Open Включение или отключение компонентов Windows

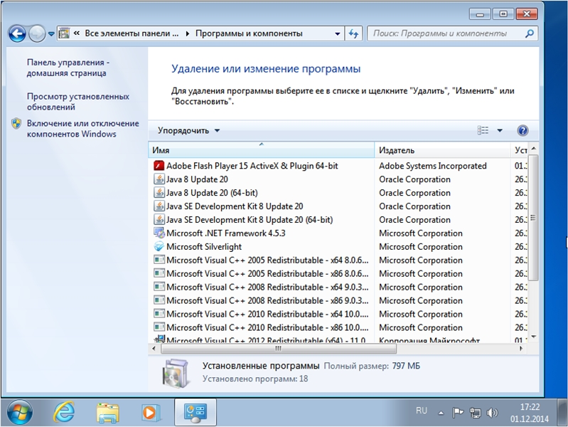(x=83, y=128)
